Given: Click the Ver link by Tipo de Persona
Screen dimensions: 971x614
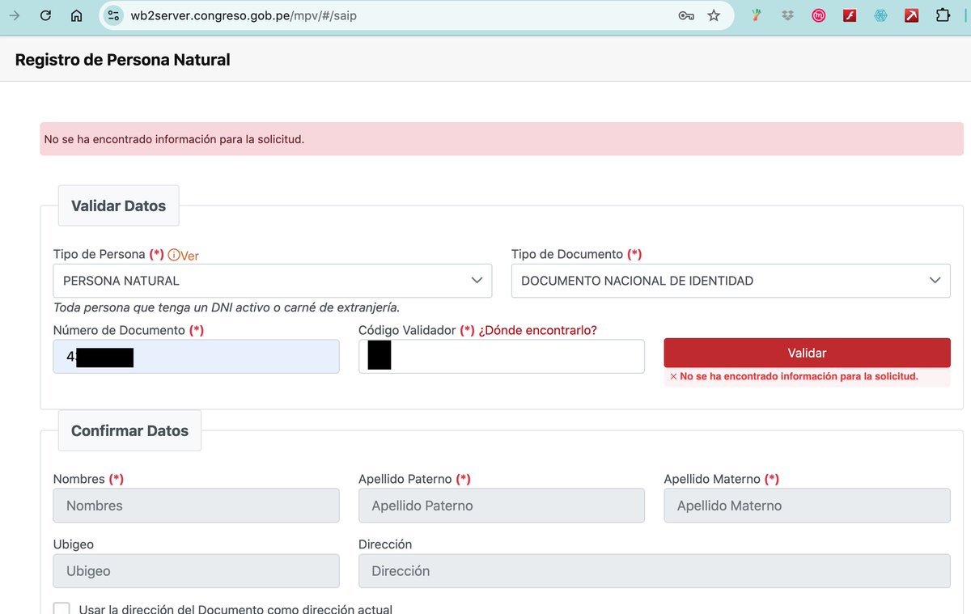Looking at the screenshot, I should 189,255.
